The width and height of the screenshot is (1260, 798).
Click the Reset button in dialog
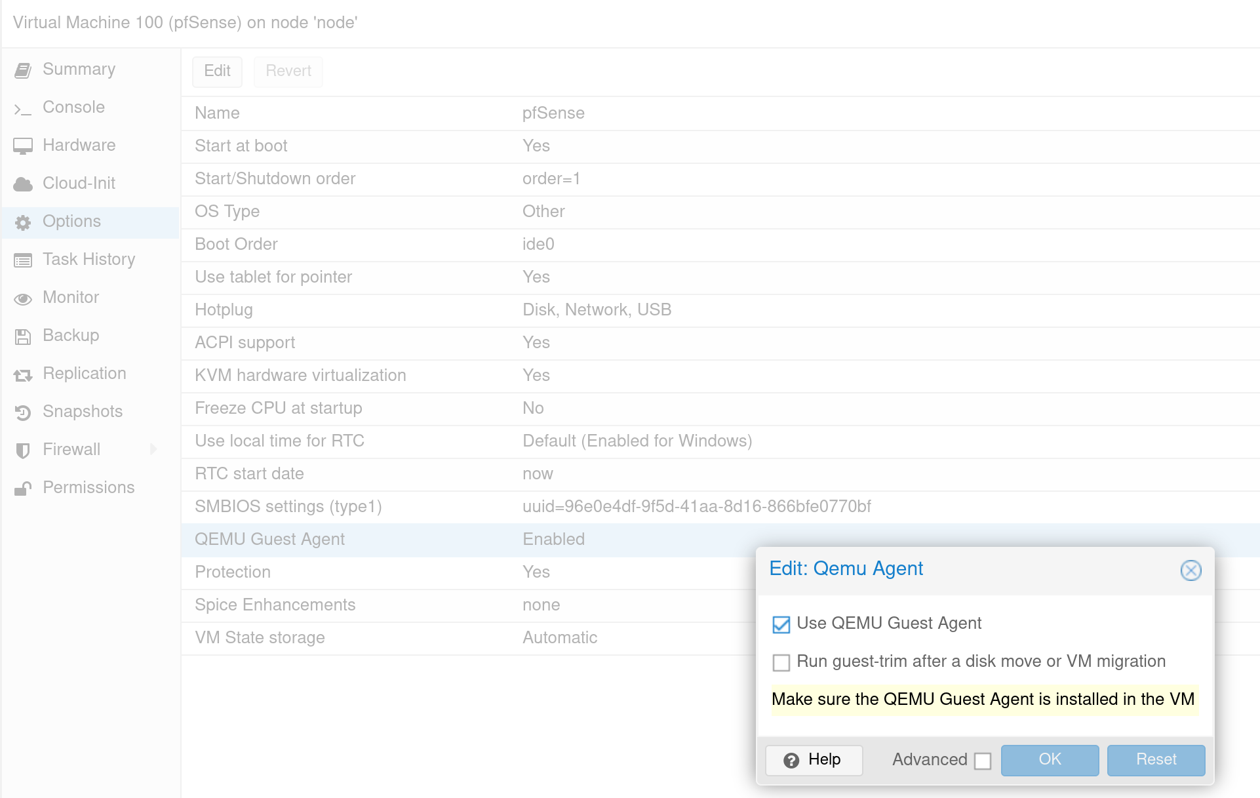point(1155,760)
